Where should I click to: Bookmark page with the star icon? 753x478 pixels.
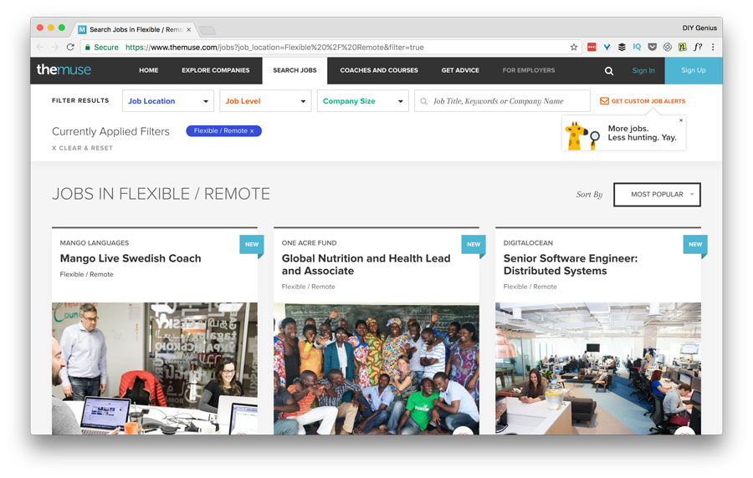click(x=573, y=47)
